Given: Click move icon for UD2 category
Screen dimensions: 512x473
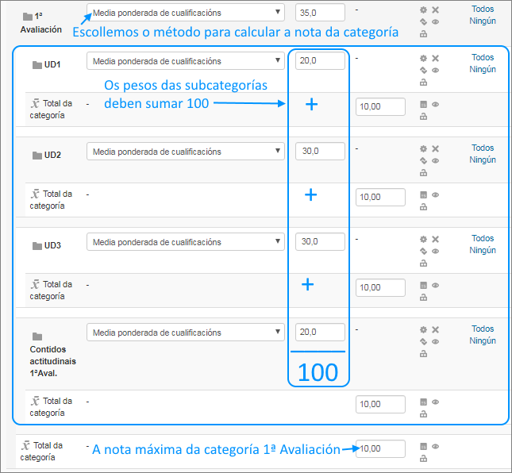Looking at the screenshot, I should pos(423,160).
